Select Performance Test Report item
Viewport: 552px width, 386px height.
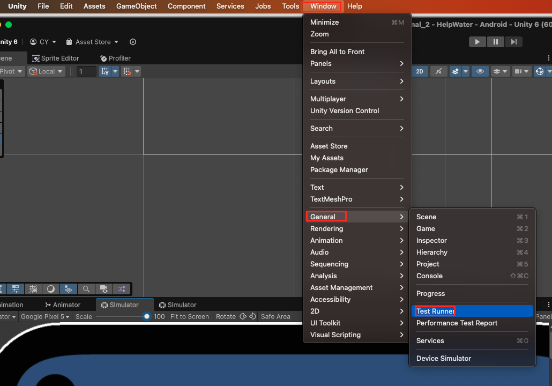(x=472, y=323)
